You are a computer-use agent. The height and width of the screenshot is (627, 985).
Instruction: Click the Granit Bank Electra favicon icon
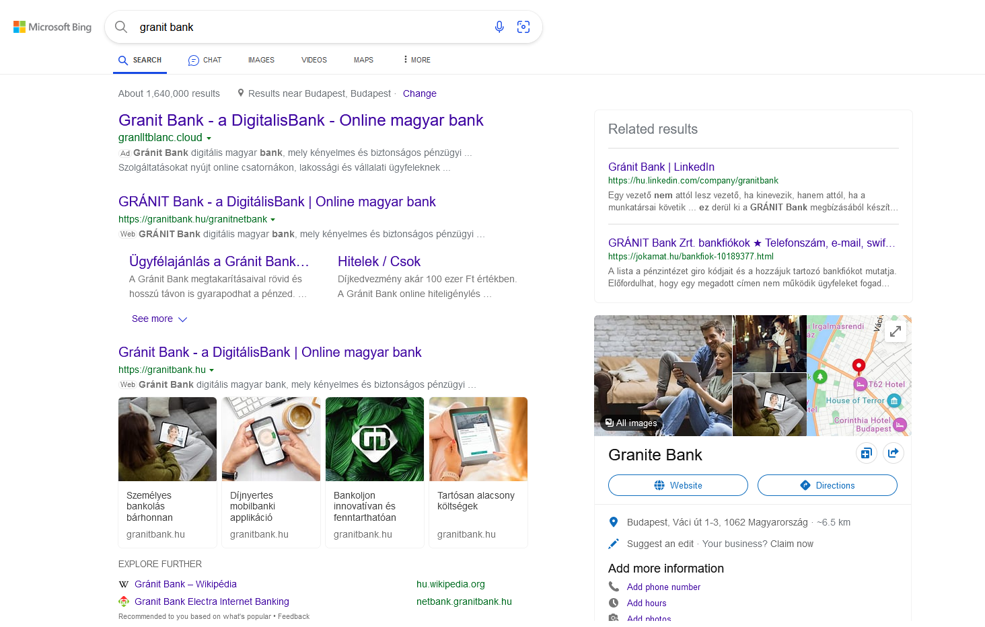(x=124, y=601)
